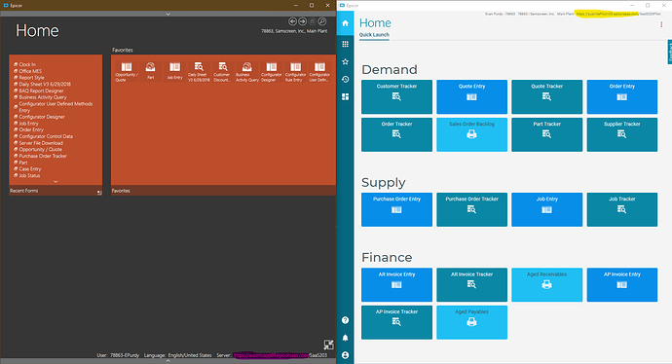Click the search magnifier icon in classic Home
The width and height of the screenshot is (672, 364).
pyautogui.click(x=322, y=21)
